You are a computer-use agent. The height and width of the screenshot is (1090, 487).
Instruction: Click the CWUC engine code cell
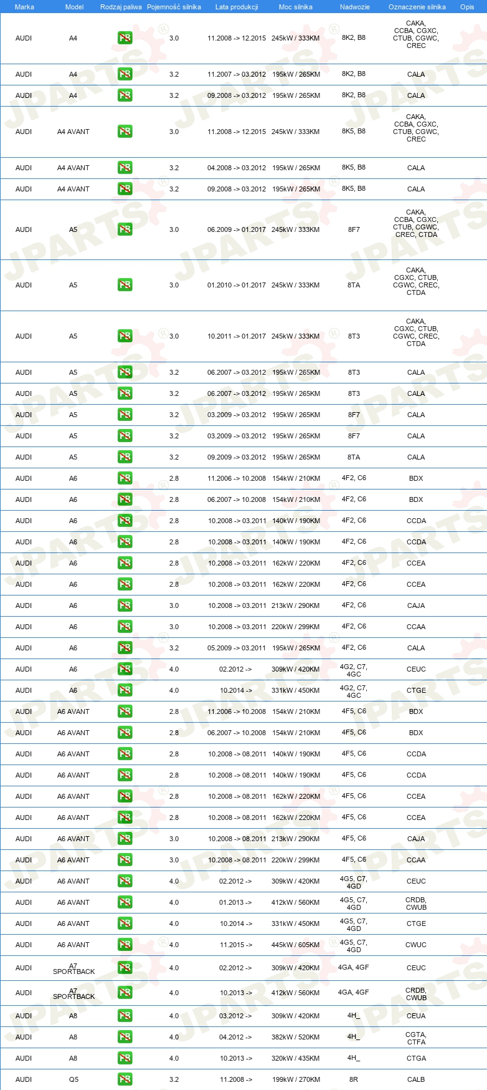416,945
